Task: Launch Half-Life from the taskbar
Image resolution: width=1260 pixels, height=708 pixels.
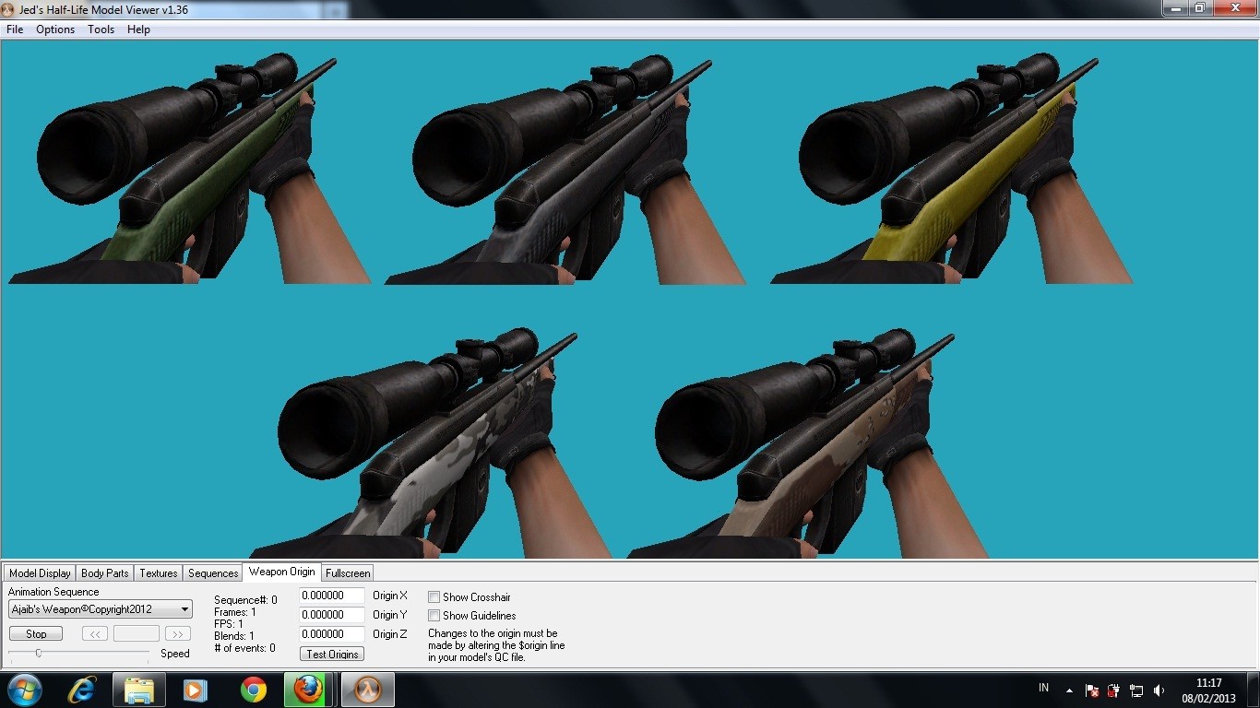Action: coord(366,689)
